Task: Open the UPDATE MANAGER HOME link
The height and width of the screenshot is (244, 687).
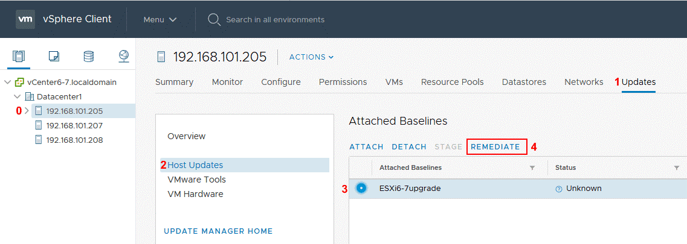Action: pos(218,231)
